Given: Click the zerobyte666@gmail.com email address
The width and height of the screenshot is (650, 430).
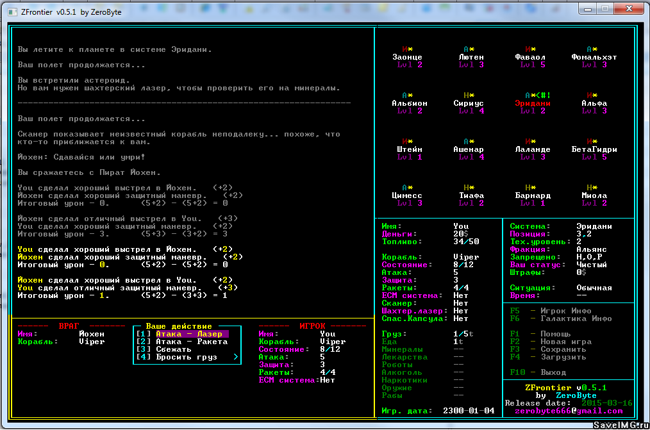Looking at the screenshot, I should coord(569,411).
